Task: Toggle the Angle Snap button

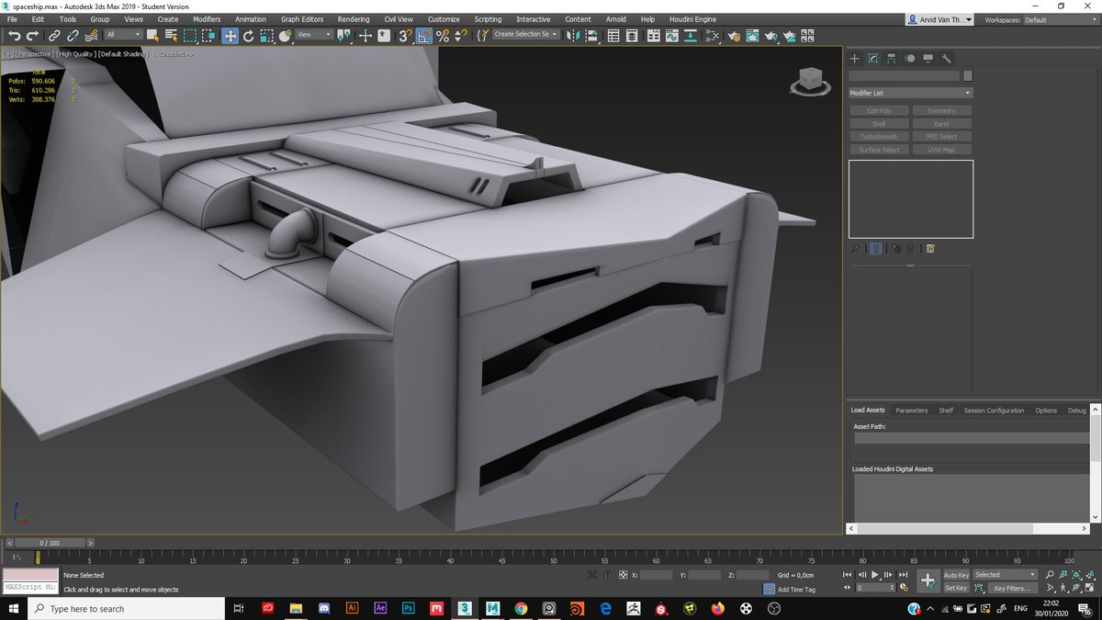Action: (424, 36)
